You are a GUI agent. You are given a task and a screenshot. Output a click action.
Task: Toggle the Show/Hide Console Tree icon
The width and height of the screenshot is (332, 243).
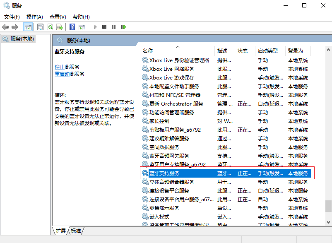pos(28,27)
